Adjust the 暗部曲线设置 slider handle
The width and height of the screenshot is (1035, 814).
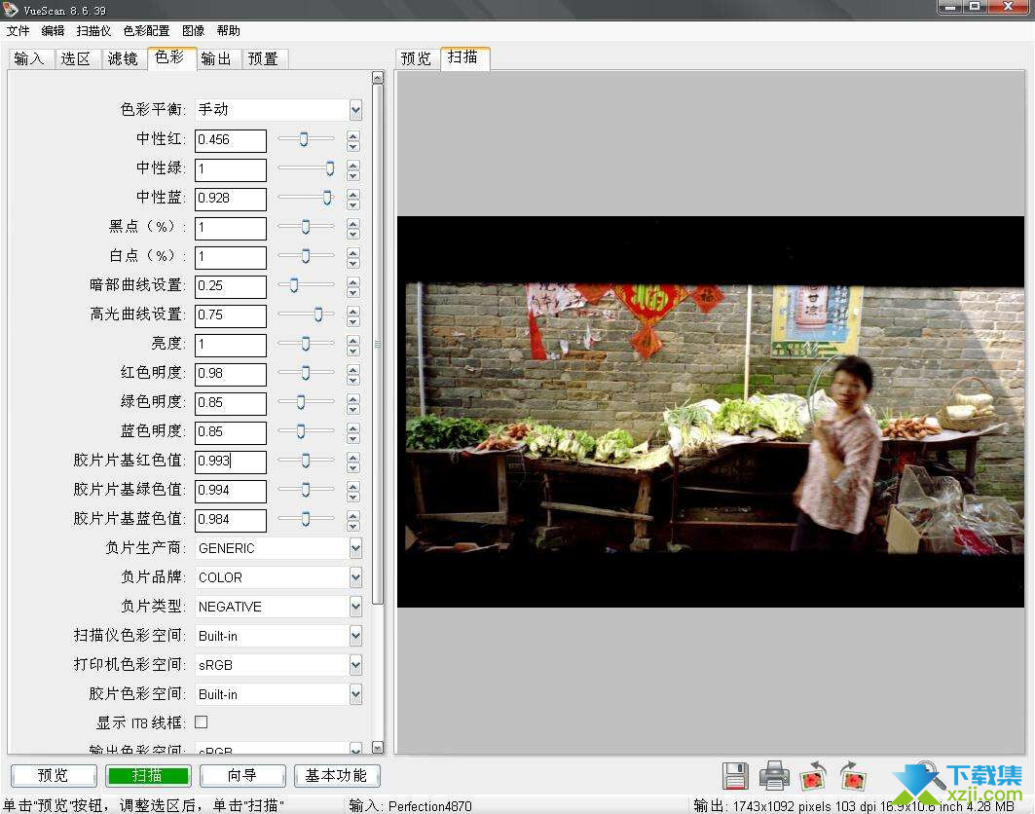coord(294,284)
